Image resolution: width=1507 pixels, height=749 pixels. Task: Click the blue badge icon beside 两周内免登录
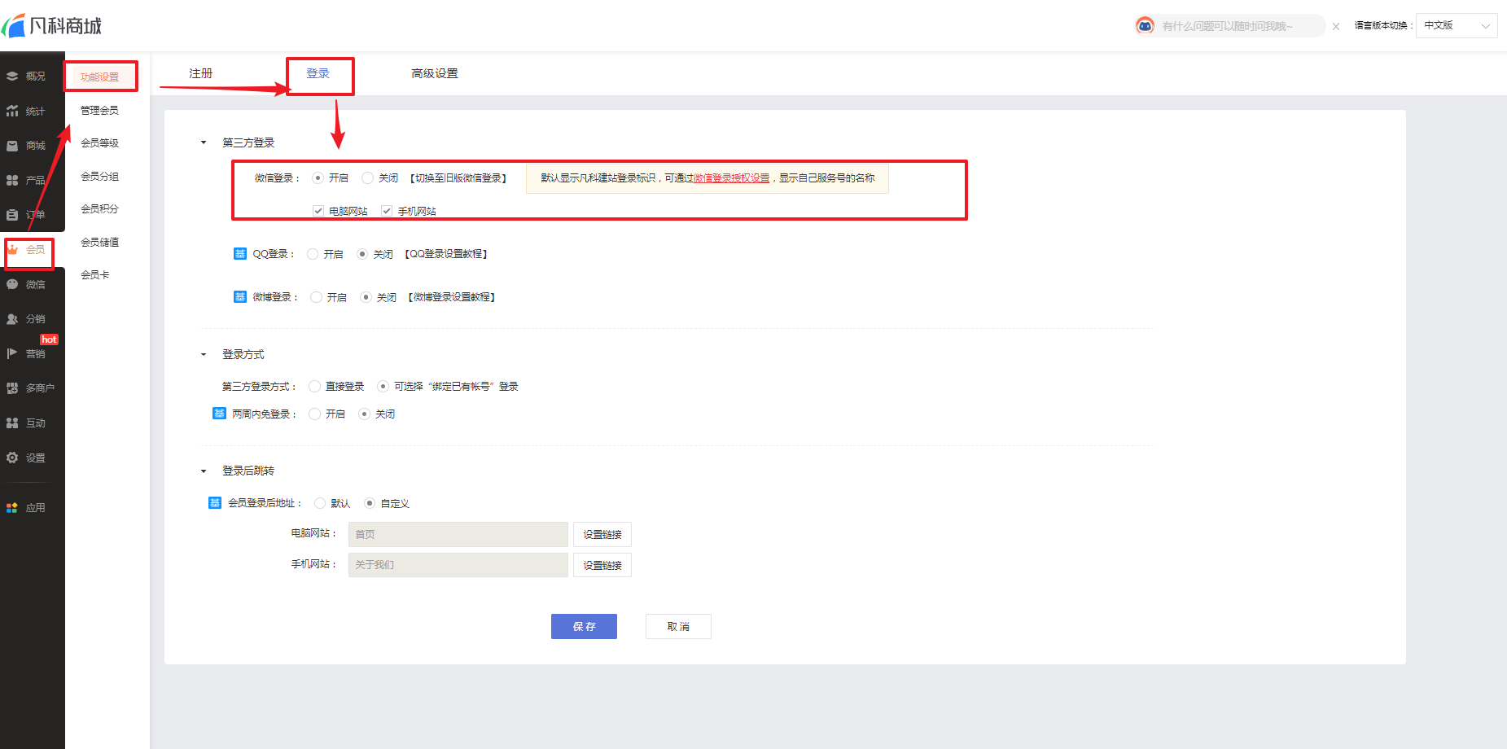tap(219, 414)
